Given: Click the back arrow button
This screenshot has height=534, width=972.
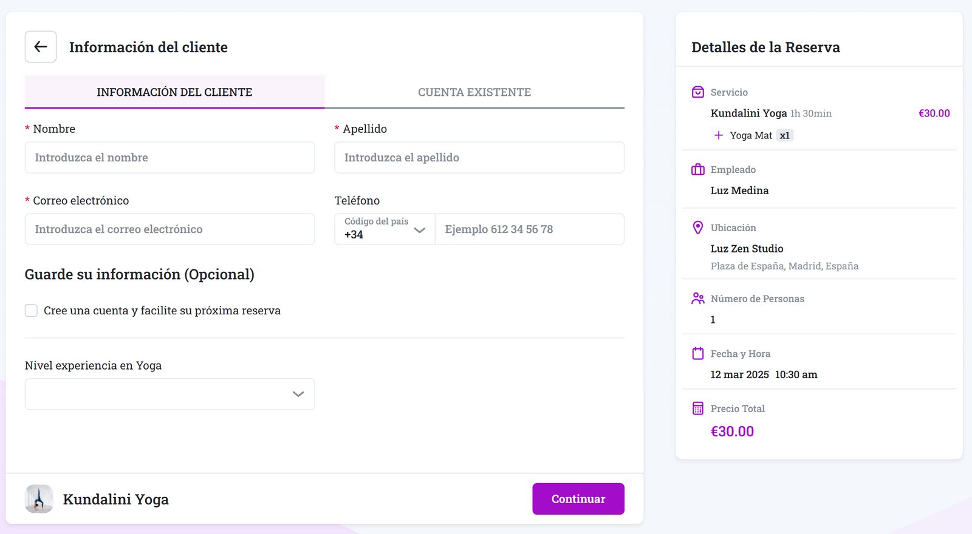Looking at the screenshot, I should (41, 47).
